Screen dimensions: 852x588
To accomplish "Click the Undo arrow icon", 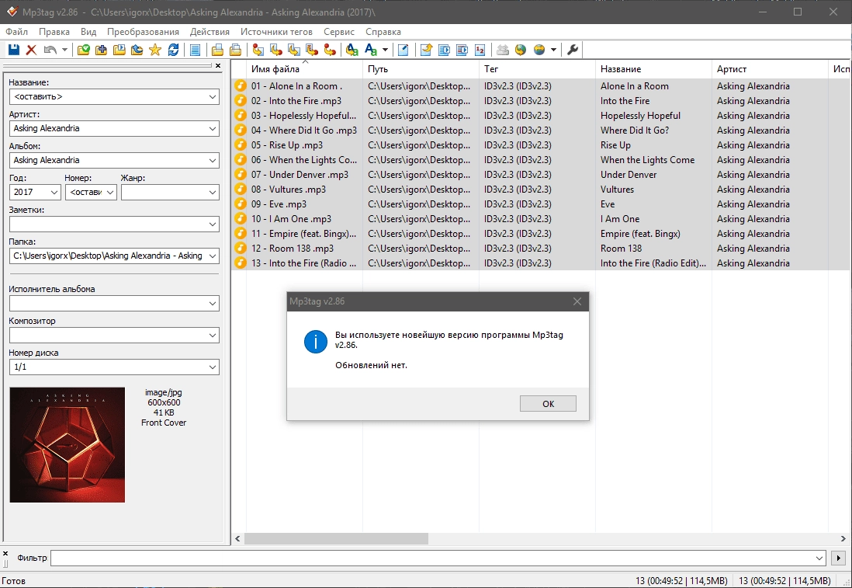I will [x=50, y=50].
